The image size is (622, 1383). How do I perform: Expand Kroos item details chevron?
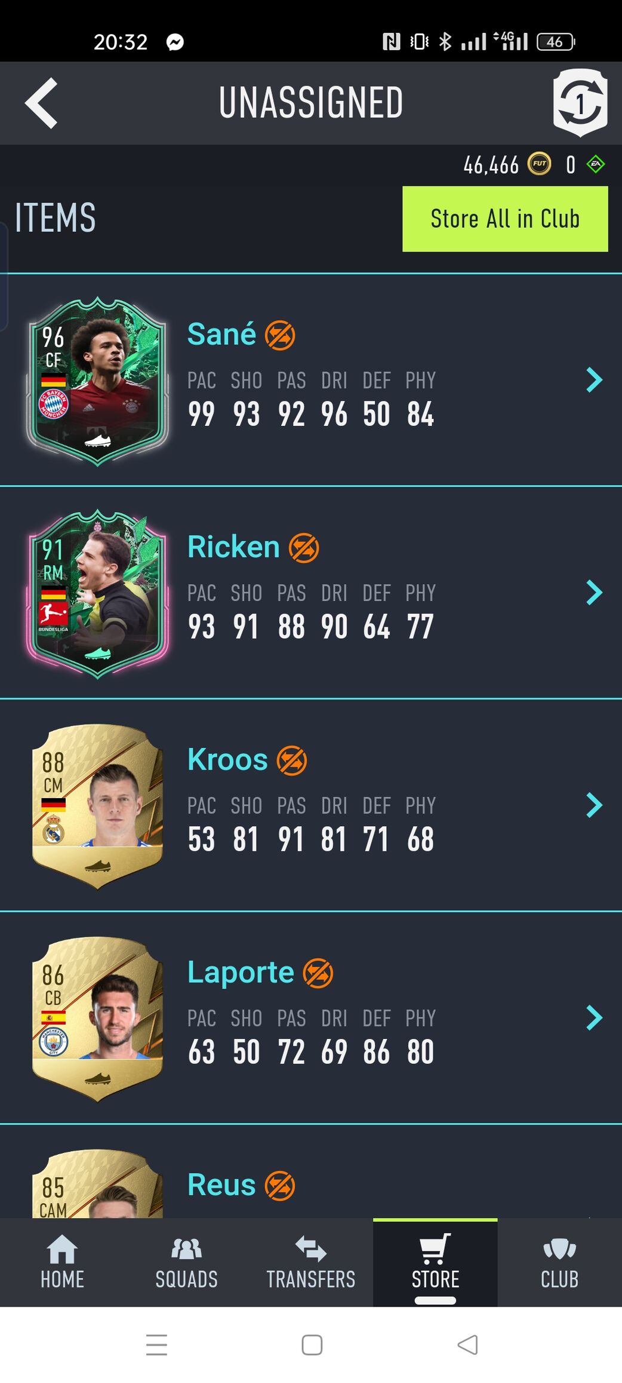coord(594,805)
